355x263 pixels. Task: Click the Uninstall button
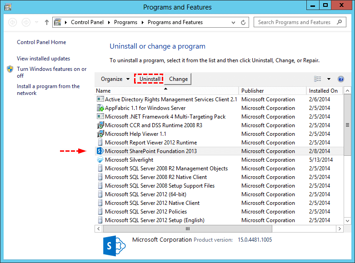click(150, 79)
